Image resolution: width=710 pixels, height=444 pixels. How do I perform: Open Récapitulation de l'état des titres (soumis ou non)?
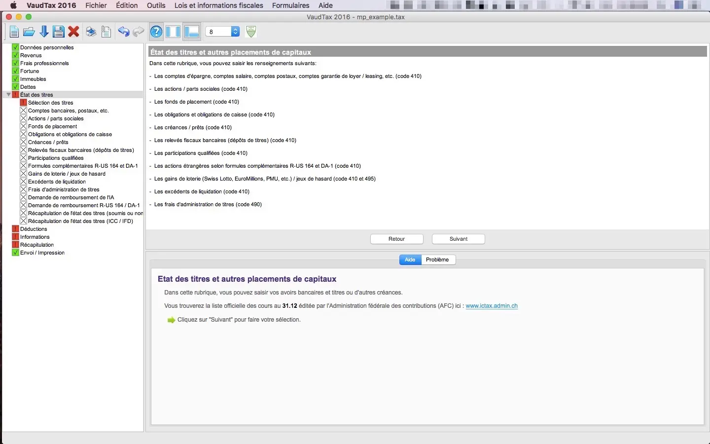point(85,213)
